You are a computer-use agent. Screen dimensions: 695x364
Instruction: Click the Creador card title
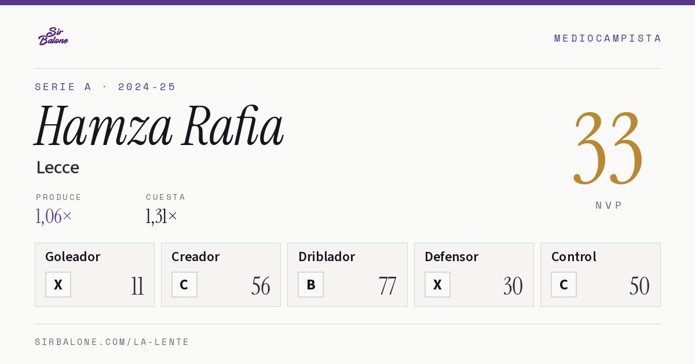point(195,257)
